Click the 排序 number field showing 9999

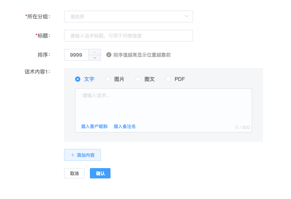click(x=76, y=55)
